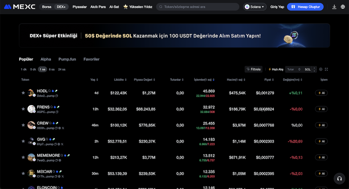Add MEMEMORE to favorites via star

click(23, 157)
